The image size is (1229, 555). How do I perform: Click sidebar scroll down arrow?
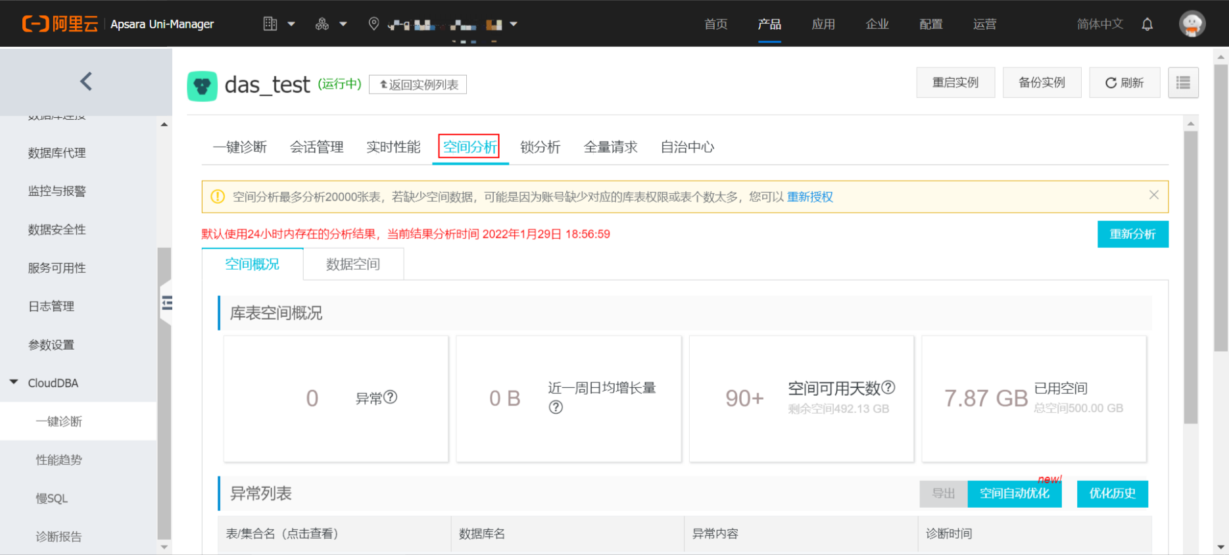pos(164,547)
